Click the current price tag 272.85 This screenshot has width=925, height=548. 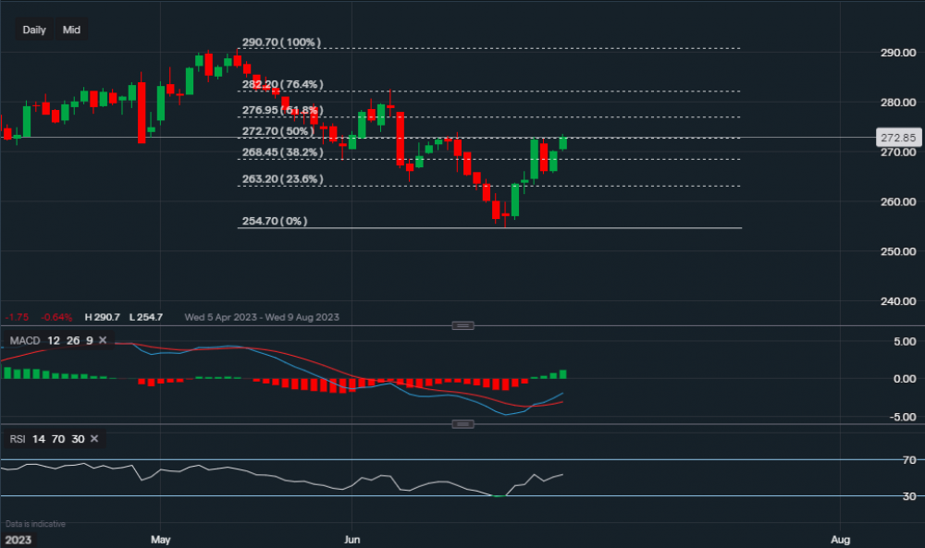pyautogui.click(x=896, y=138)
